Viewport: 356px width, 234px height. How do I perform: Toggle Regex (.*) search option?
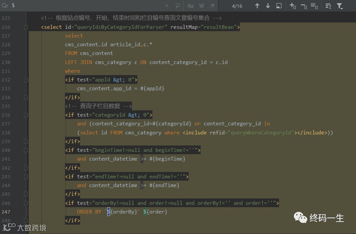coord(212,6)
